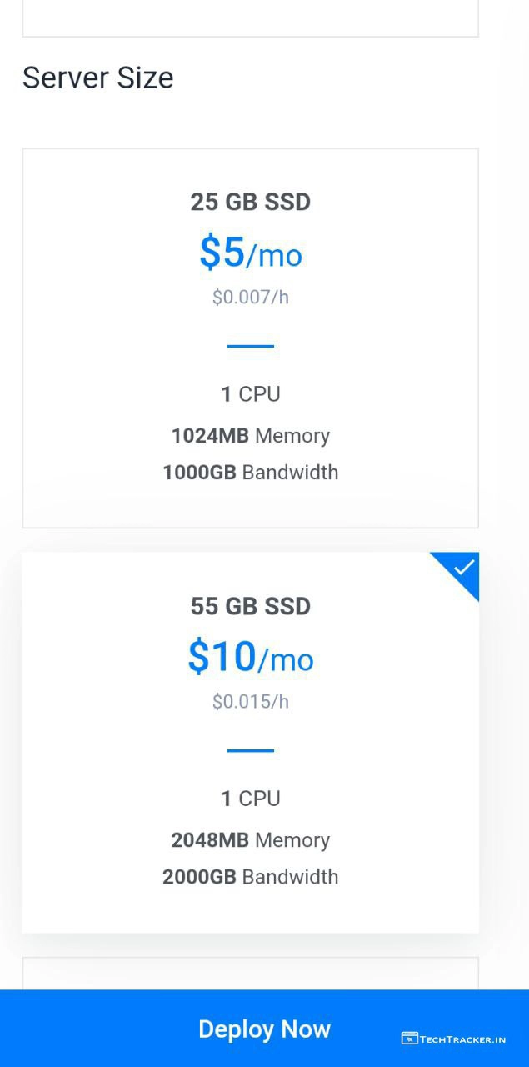
Task: Choose the $5/mo price option
Action: pyautogui.click(x=250, y=253)
